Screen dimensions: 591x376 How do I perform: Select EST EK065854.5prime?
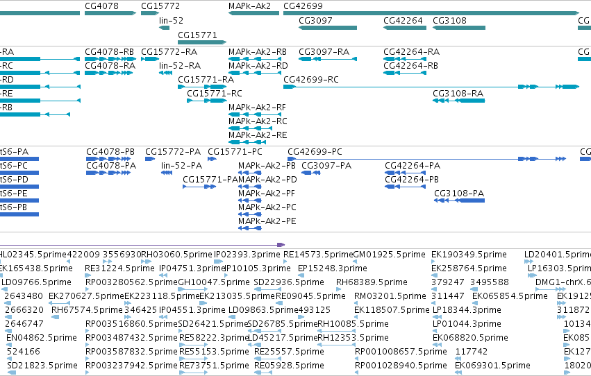[510, 296]
